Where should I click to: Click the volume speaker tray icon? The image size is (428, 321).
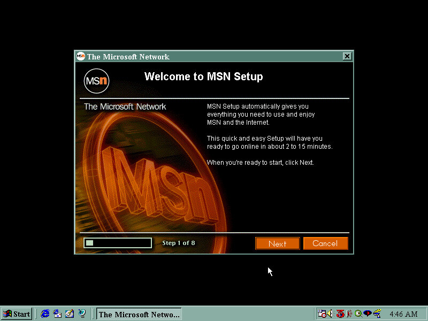(331, 314)
